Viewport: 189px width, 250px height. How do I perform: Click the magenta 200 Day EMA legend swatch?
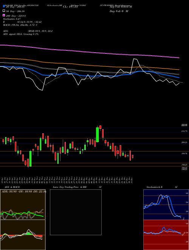point(4,16)
